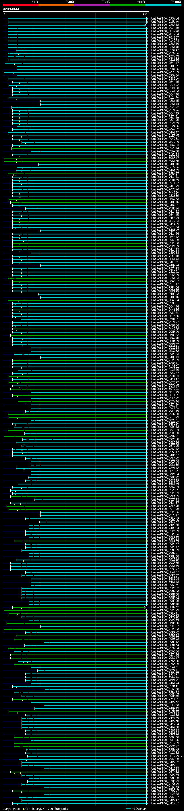The image size is (184, 811).
Task: Select label UniRef100_Q9ZSJ4
Action: pyautogui.click(x=165, y=148)
